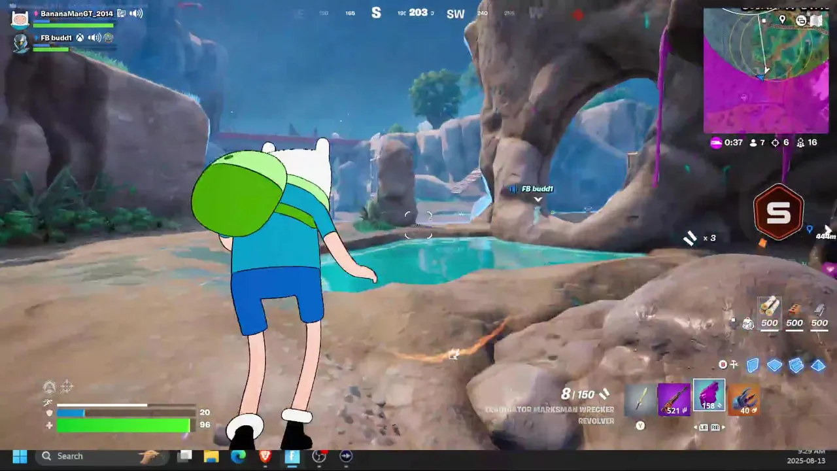837x471 pixels.
Task: Open the backpack inventory icon
Action: point(748,323)
